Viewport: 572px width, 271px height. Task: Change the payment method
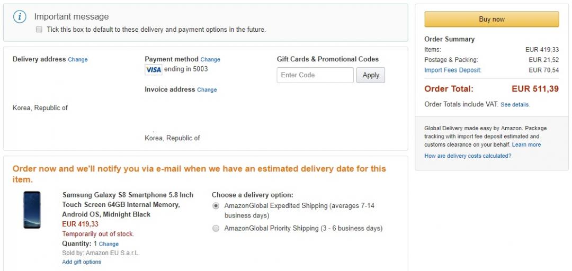[210, 60]
